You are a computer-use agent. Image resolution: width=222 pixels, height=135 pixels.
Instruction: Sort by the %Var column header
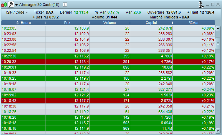click(194, 23)
